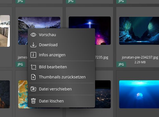
Task: Click the trash can icon
Action: point(33,101)
